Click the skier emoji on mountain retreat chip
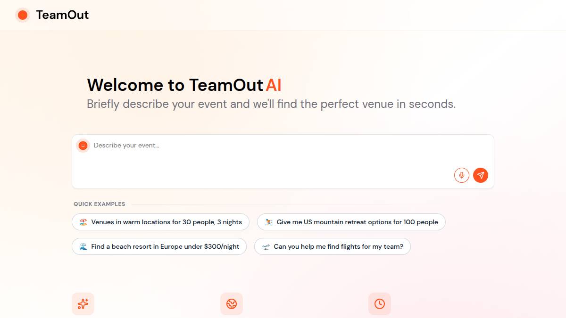 tap(269, 222)
